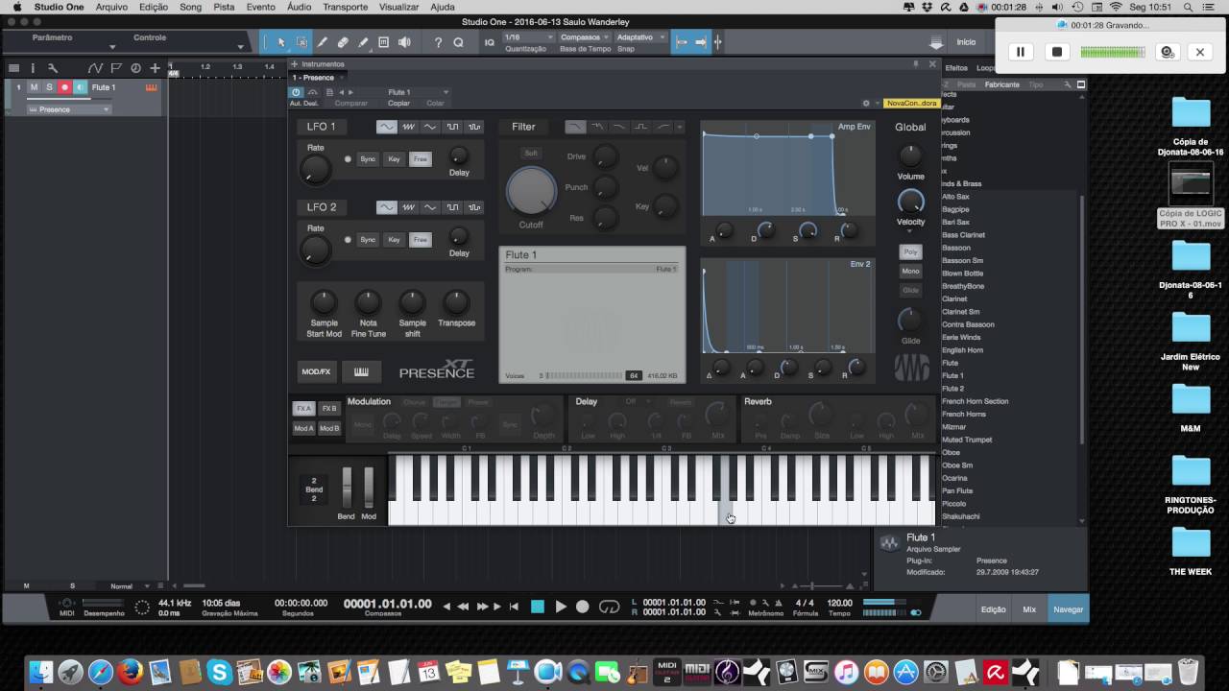Screen dimensions: 1229x691
Task: Open the Mix view button
Action: pyautogui.click(x=1029, y=609)
